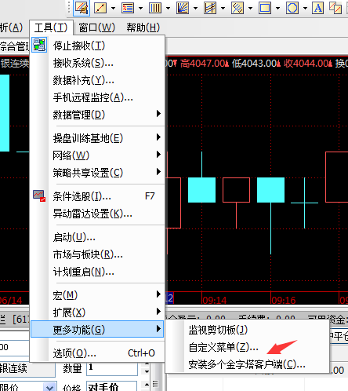Choose 自定义菜单(Z)... in submenu

pos(247,347)
